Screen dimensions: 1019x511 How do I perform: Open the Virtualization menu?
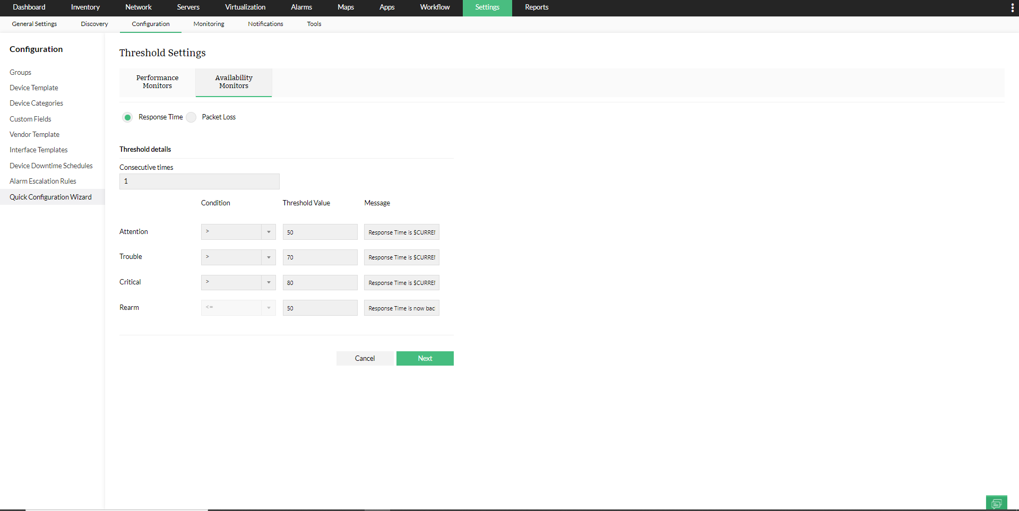[245, 7]
